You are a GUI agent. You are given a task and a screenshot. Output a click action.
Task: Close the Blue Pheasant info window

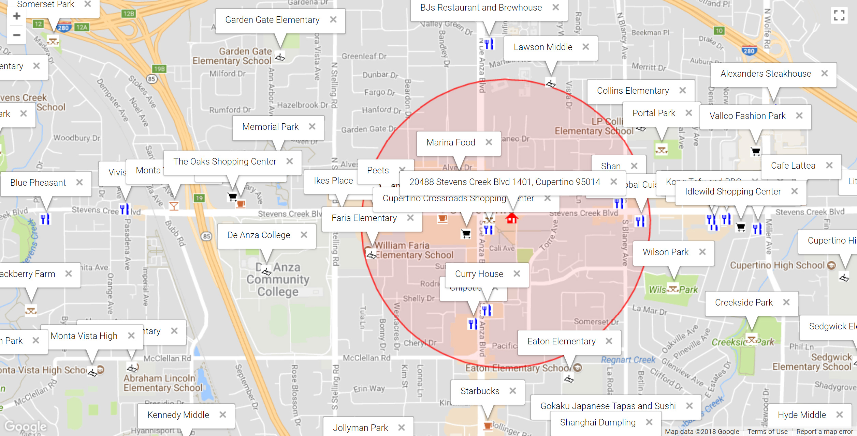click(x=79, y=182)
